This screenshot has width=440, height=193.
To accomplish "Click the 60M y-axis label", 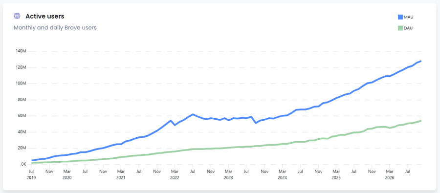I will tap(22, 116).
